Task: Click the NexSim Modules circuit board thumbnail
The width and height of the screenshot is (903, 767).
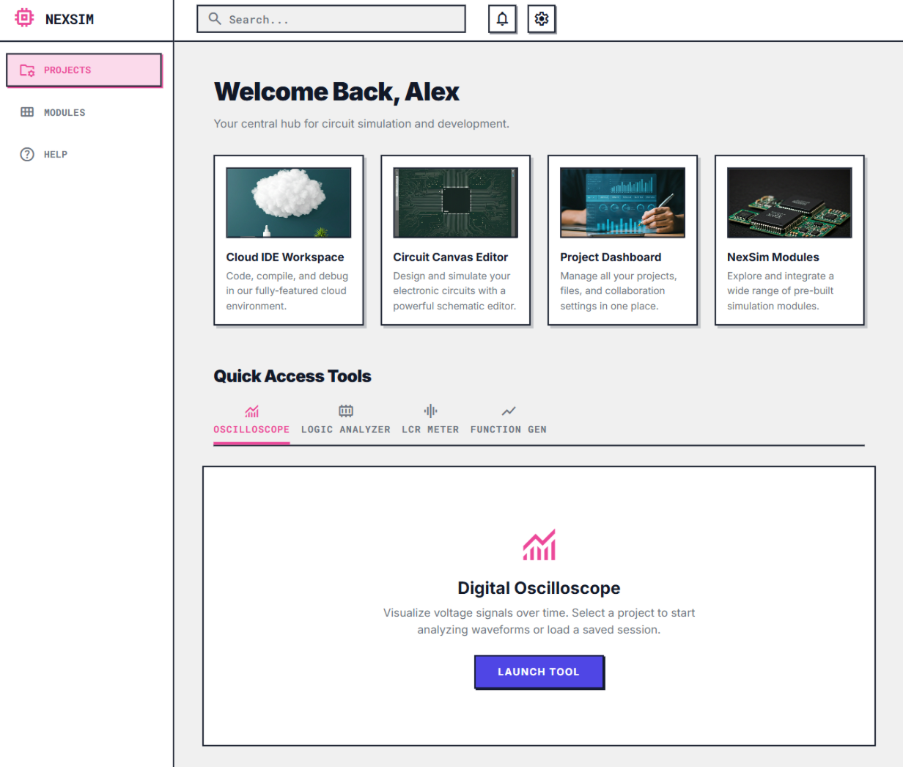Action: coord(789,202)
